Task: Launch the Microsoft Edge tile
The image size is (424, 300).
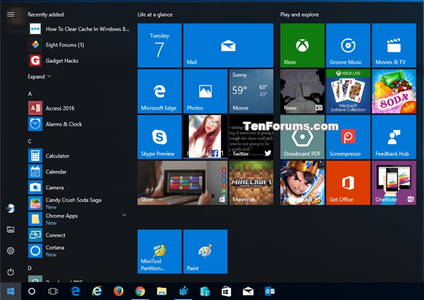Action: tap(159, 91)
